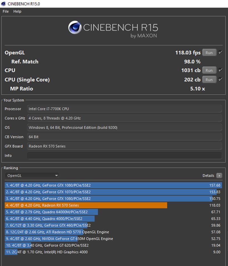Click the OpenGL score 118.03 fps
Viewport: 228px width, 266px height.
[x=188, y=53]
